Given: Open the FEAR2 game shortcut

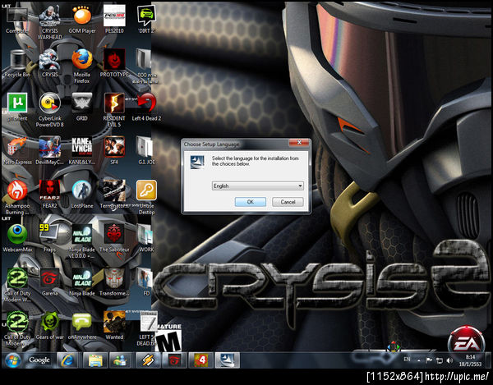Looking at the screenshot, I should tap(49, 195).
